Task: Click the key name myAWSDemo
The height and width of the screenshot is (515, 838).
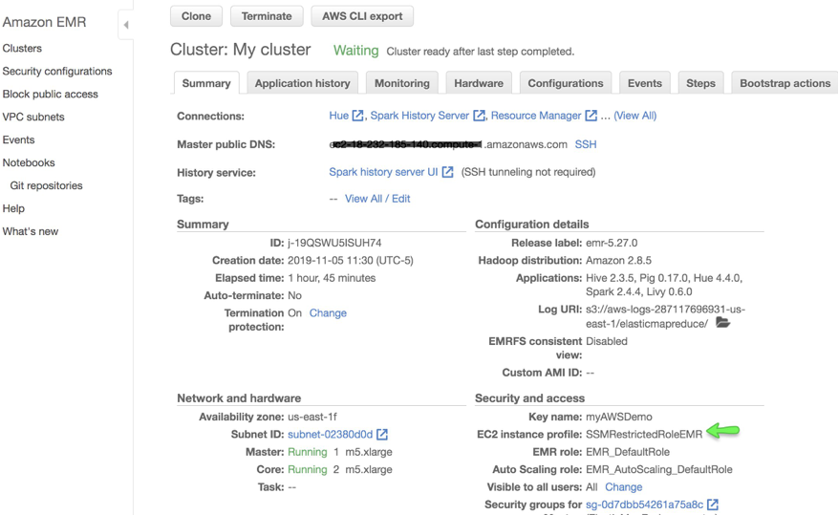Action: tap(619, 417)
